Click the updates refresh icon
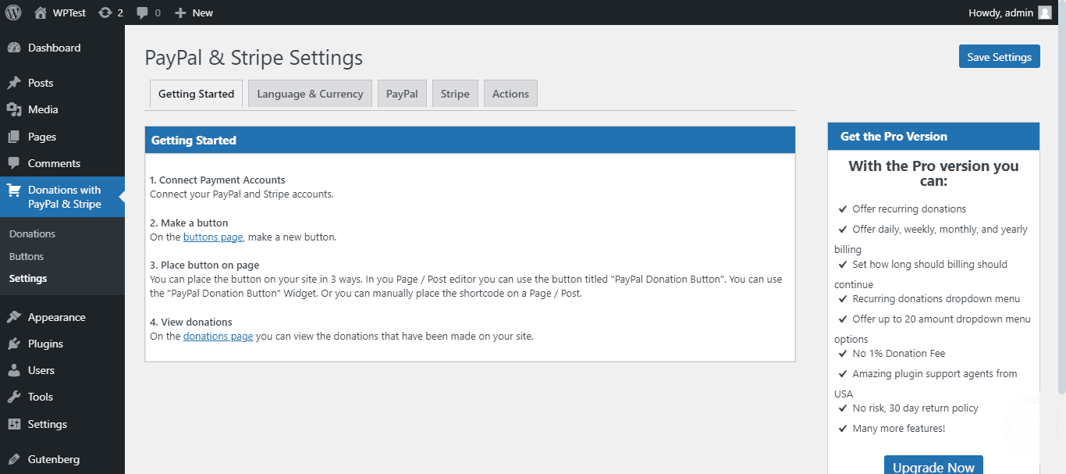Viewport: 1066px width, 474px height. pos(105,12)
